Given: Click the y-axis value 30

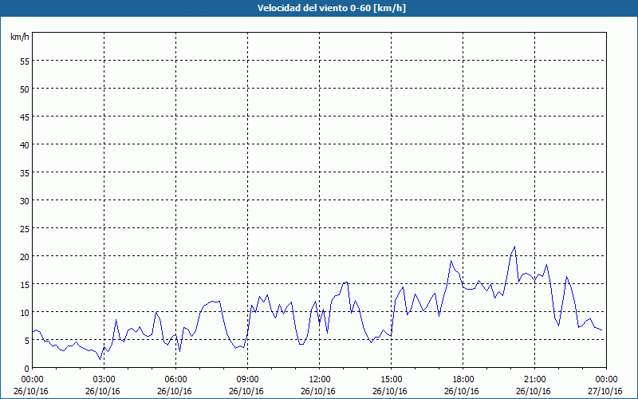Looking at the screenshot, I should [25, 200].
